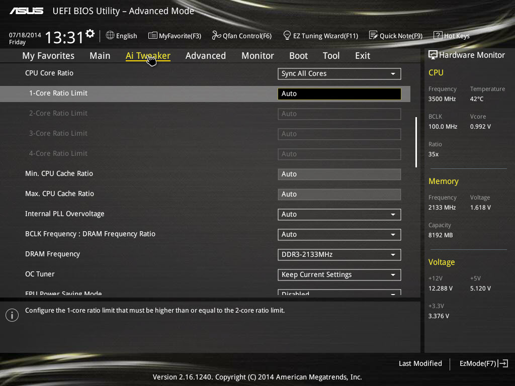
Task: Switch to the Boot tab
Action: [299, 56]
